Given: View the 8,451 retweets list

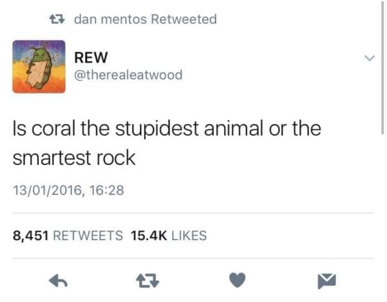Looking at the screenshot, I should pyautogui.click(x=68, y=235).
